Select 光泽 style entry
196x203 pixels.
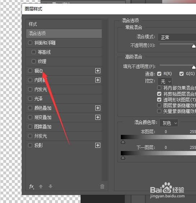[x=38, y=99]
